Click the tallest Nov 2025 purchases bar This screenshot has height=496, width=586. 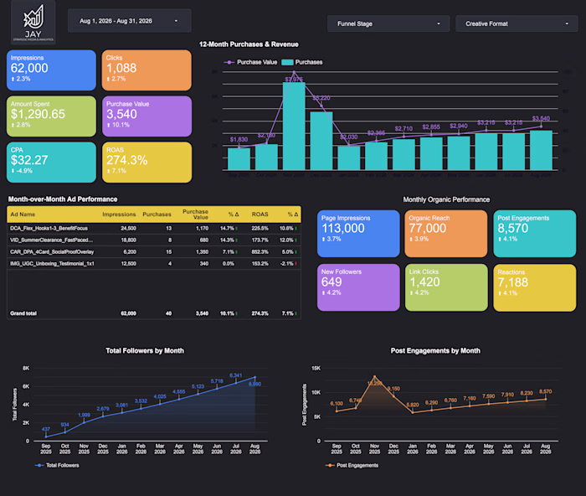click(x=294, y=126)
